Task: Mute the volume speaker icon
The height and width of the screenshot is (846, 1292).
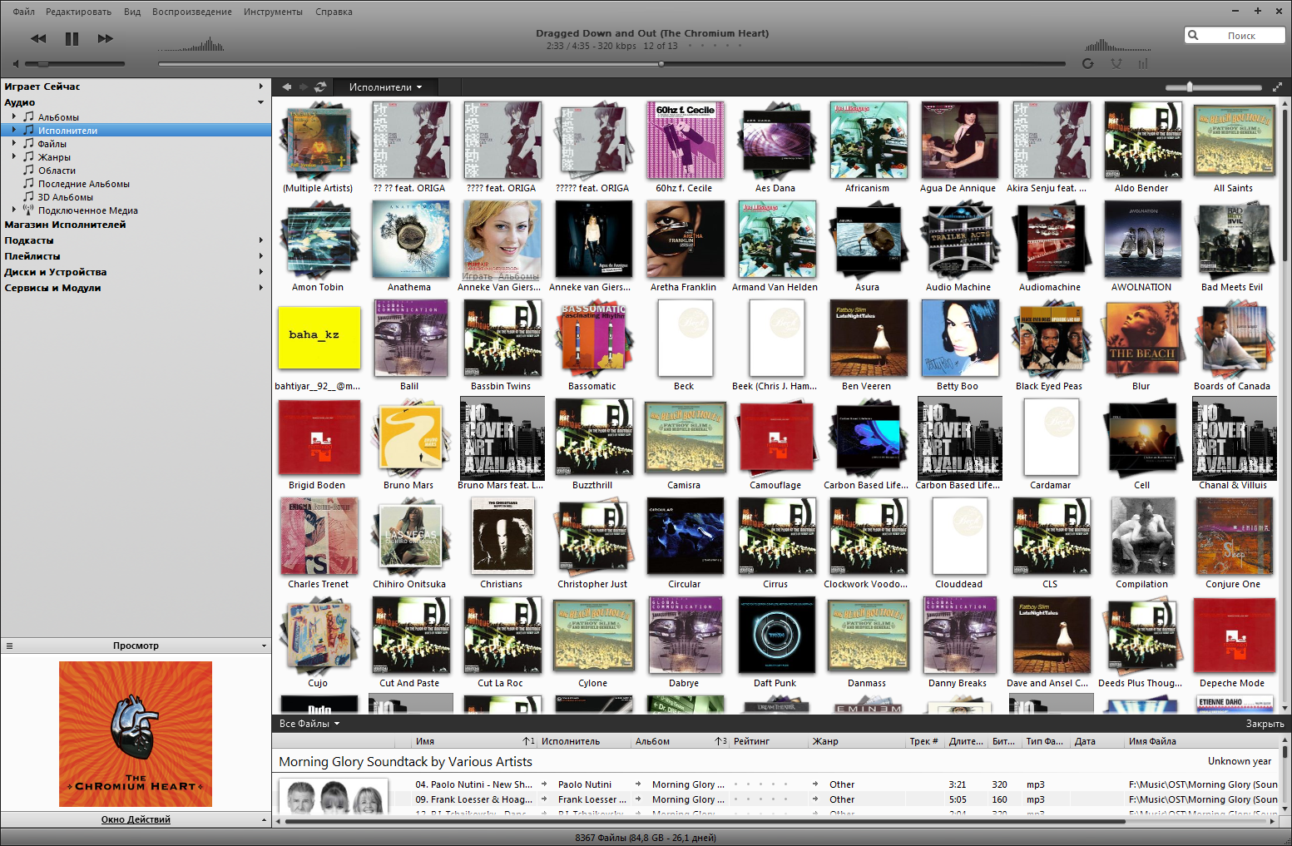Action: [x=16, y=64]
